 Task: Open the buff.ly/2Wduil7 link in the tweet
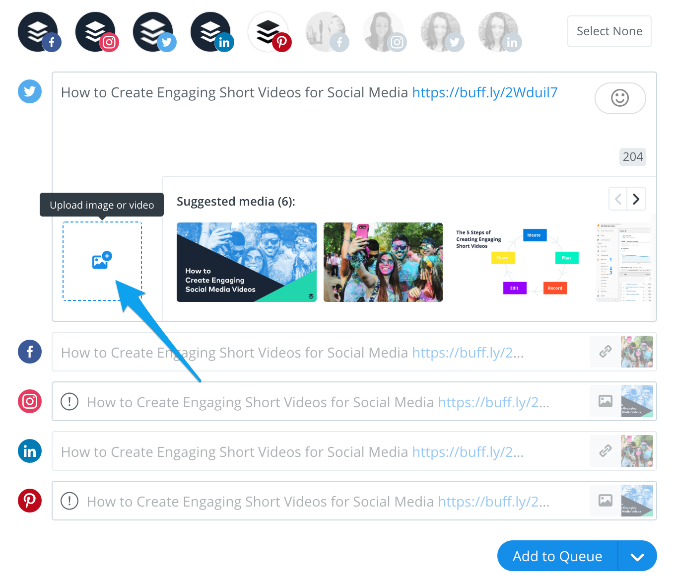(x=485, y=92)
